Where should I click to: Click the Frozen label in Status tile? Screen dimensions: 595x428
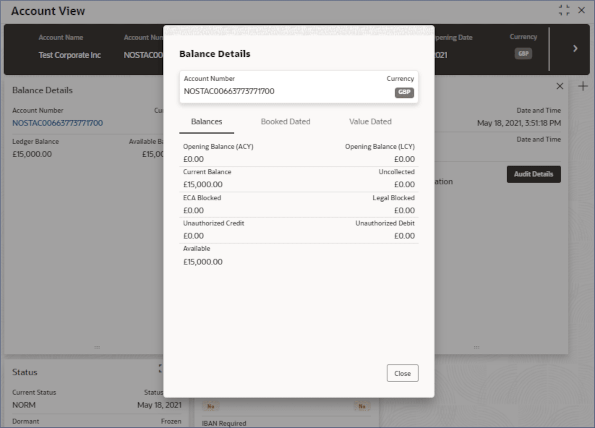171,421
